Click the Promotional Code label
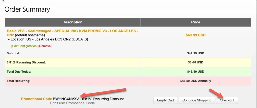Image resolution: width=257 pixels, height=108 pixels. [36, 99]
